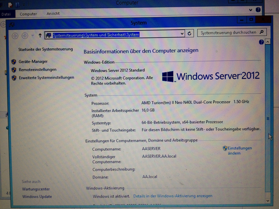Viewport: 279px width, 209px height.
Task: Click Einstellungen ändern link
Action: [x=239, y=151]
